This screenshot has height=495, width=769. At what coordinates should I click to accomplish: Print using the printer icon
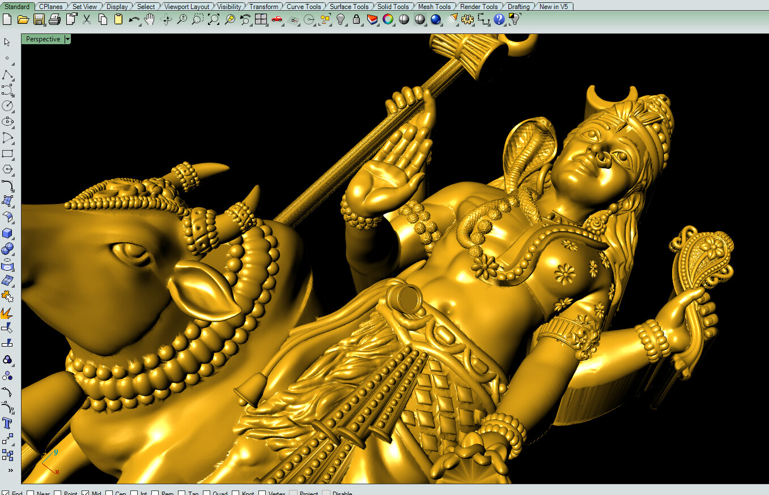click(x=55, y=20)
